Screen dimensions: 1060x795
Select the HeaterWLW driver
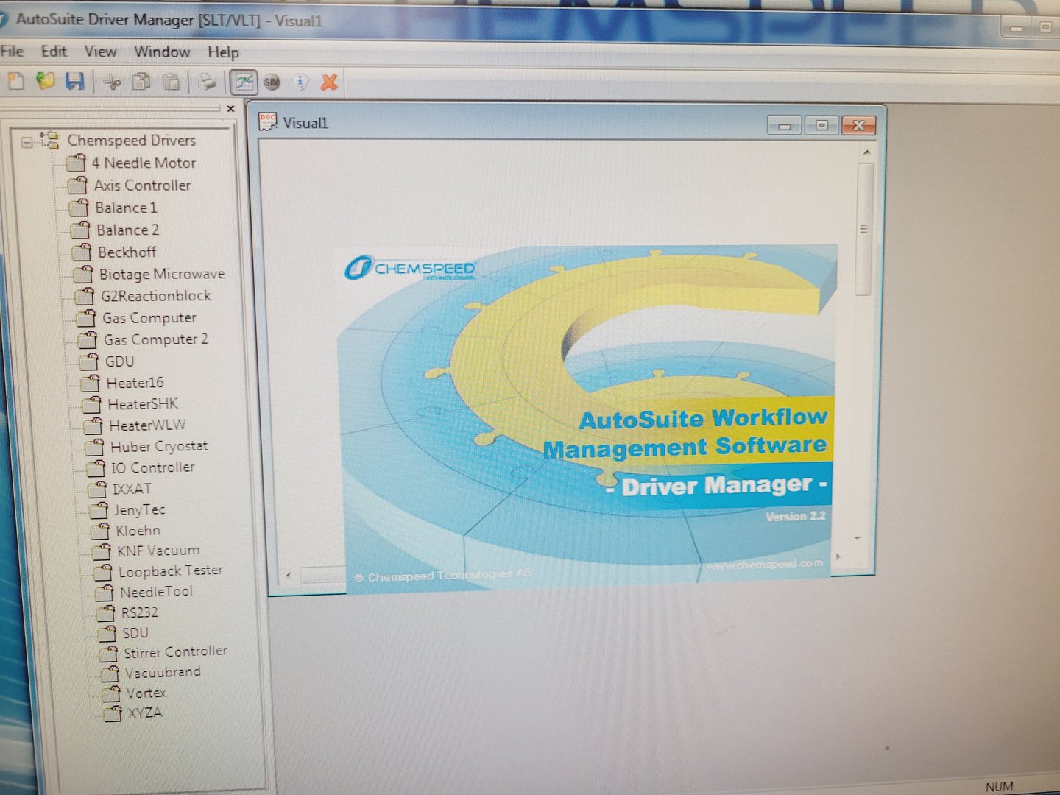[147, 425]
